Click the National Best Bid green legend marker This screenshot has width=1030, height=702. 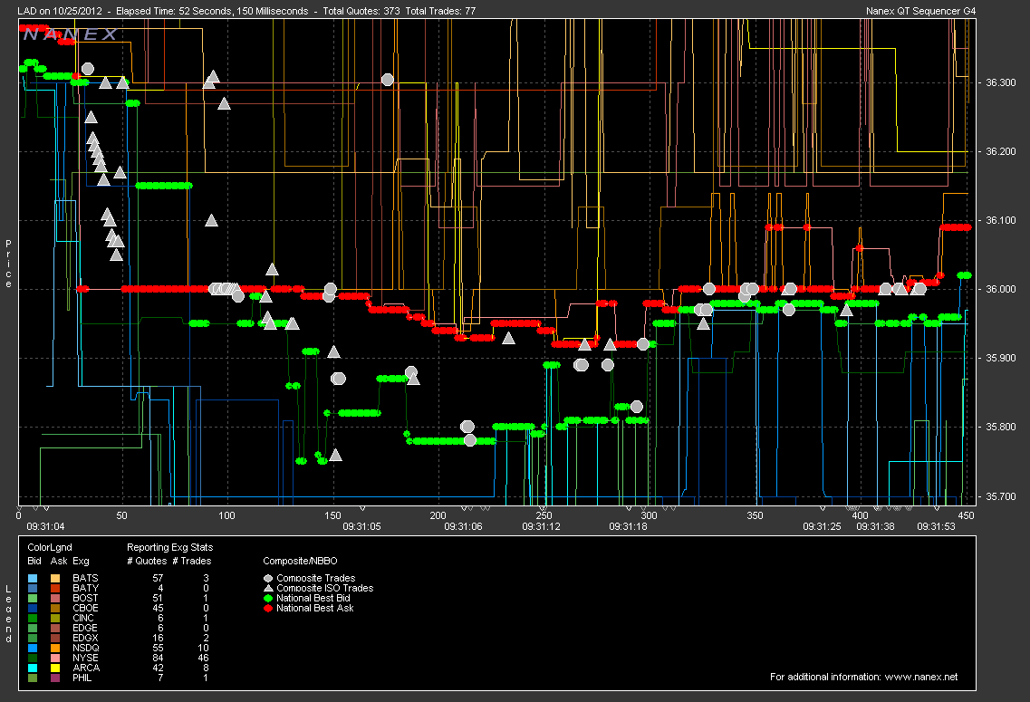click(x=268, y=598)
